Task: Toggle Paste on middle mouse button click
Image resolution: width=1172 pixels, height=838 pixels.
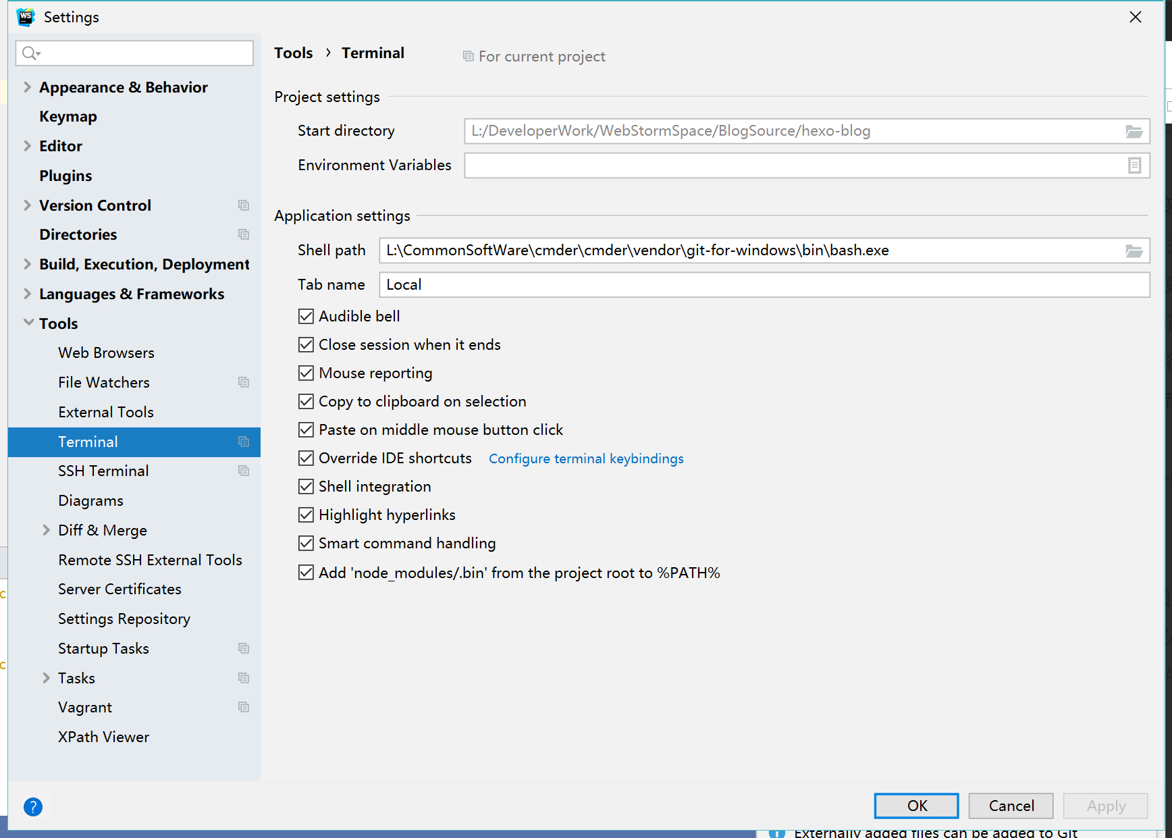Action: point(306,429)
